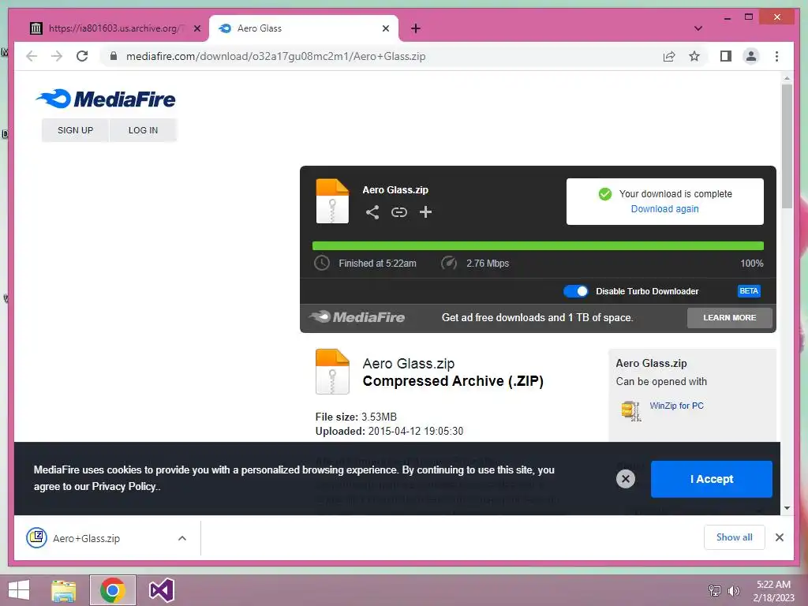Click the Chrome taskbar icon
The width and height of the screenshot is (808, 606).
pos(112,590)
